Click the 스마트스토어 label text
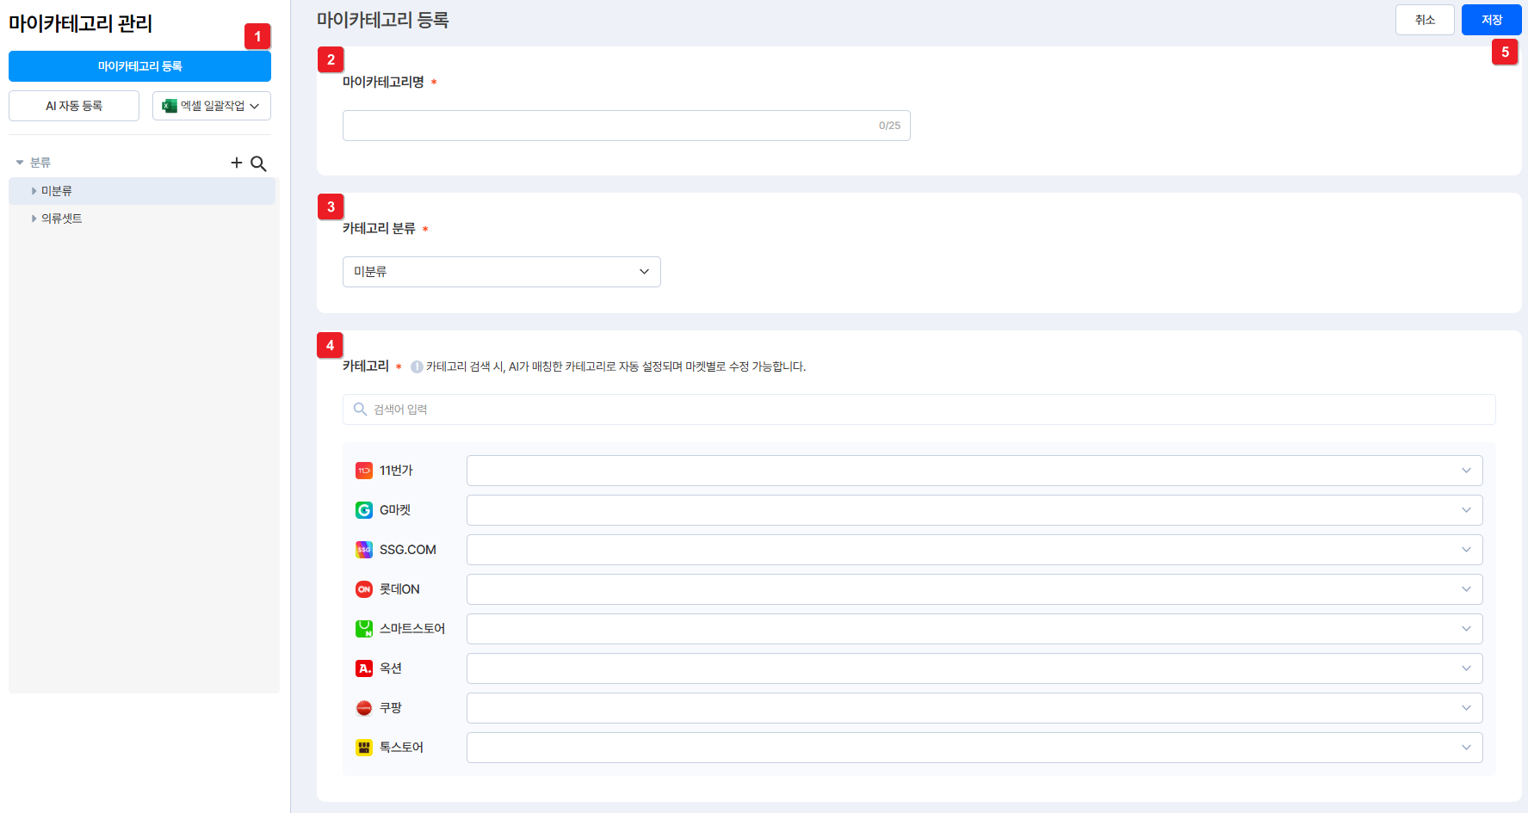 412,629
